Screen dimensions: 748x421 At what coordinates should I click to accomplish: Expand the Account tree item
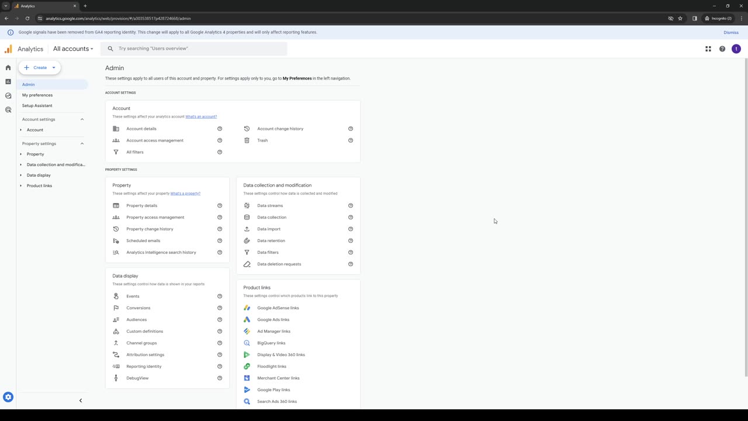21,130
